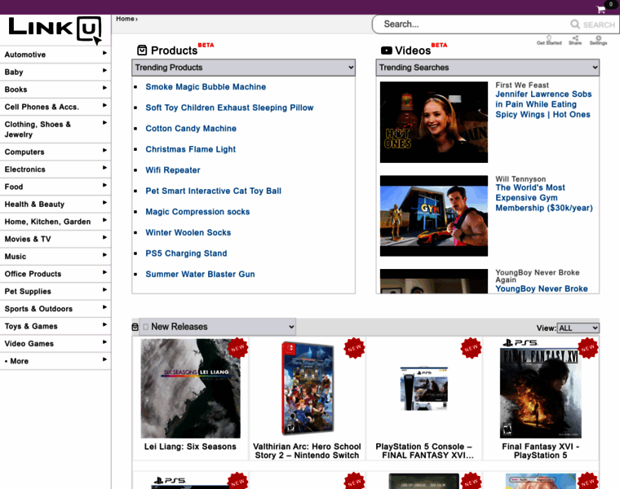The image size is (620, 489).
Task: Click the NEW badge on Final Fantasy XVI
Action: [587, 348]
